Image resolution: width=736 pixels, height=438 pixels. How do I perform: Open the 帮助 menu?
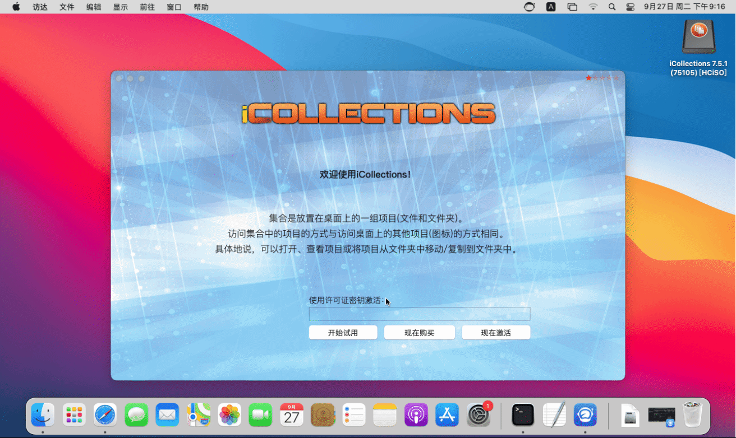point(201,7)
